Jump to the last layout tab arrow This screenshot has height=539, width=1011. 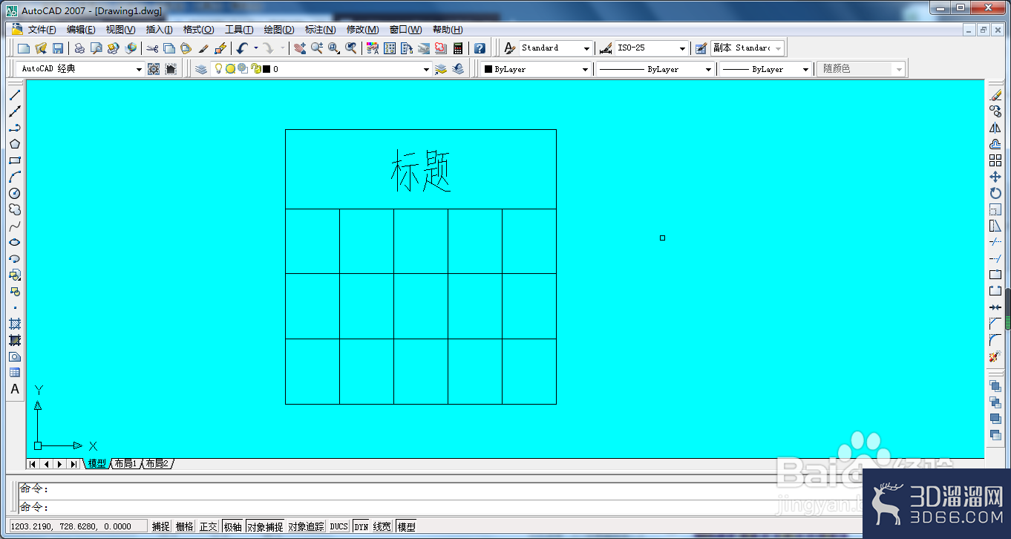[73, 464]
